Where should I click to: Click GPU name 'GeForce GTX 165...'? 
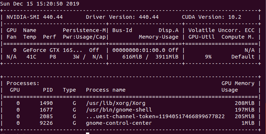coord(53,50)
